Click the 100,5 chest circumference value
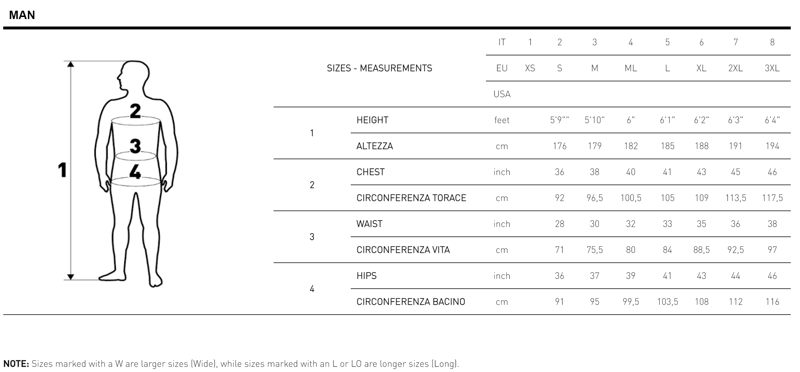Image resolution: width=800 pixels, height=372 pixels. [x=630, y=198]
